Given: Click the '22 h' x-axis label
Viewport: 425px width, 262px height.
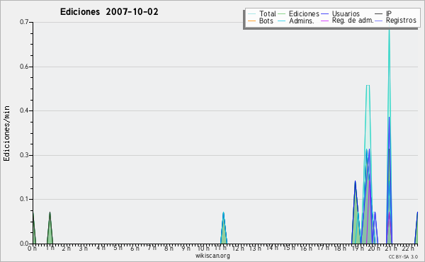Looking at the screenshot, I should 408,248.
